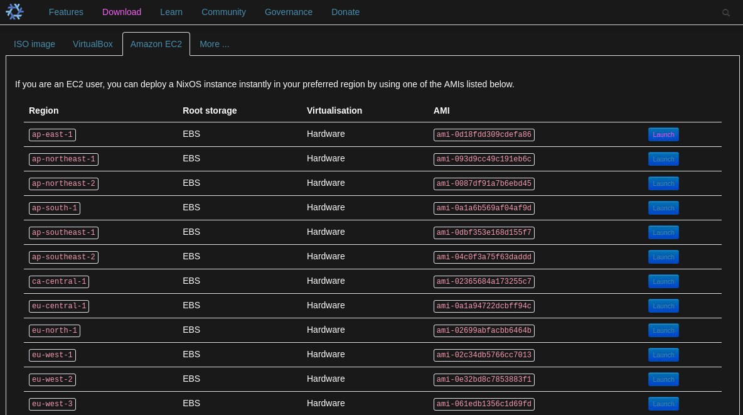Viewport: 743px width, 415px height.
Task: Open the Community nav link
Action: [x=223, y=13]
